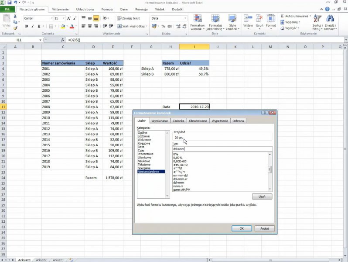Screen dimensions: 348x262
Task: Click the Typ format code input field
Action: click(x=222, y=149)
